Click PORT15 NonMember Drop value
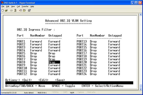This screenshot has width=143, height=95. (x=93, y=47)
